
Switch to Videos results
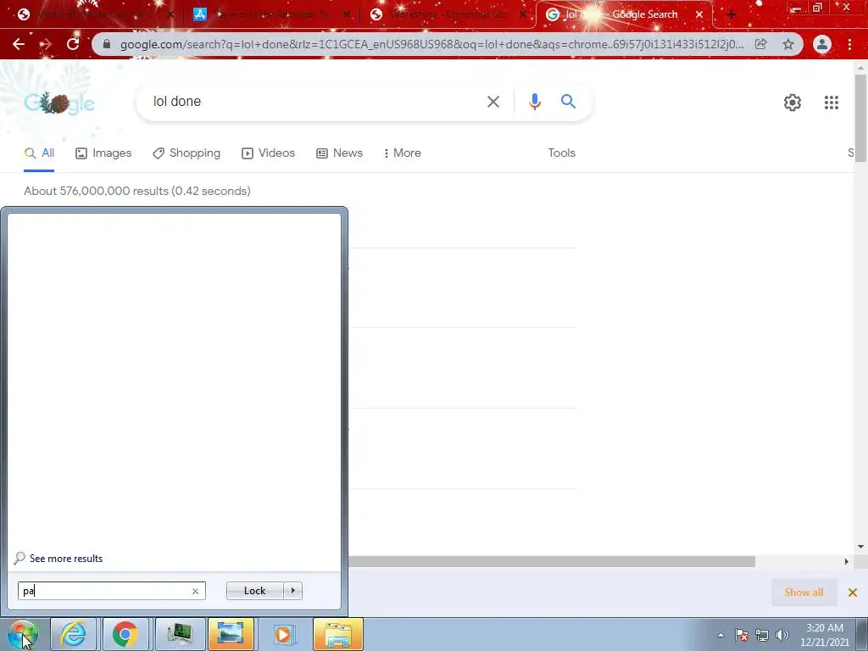[269, 153]
